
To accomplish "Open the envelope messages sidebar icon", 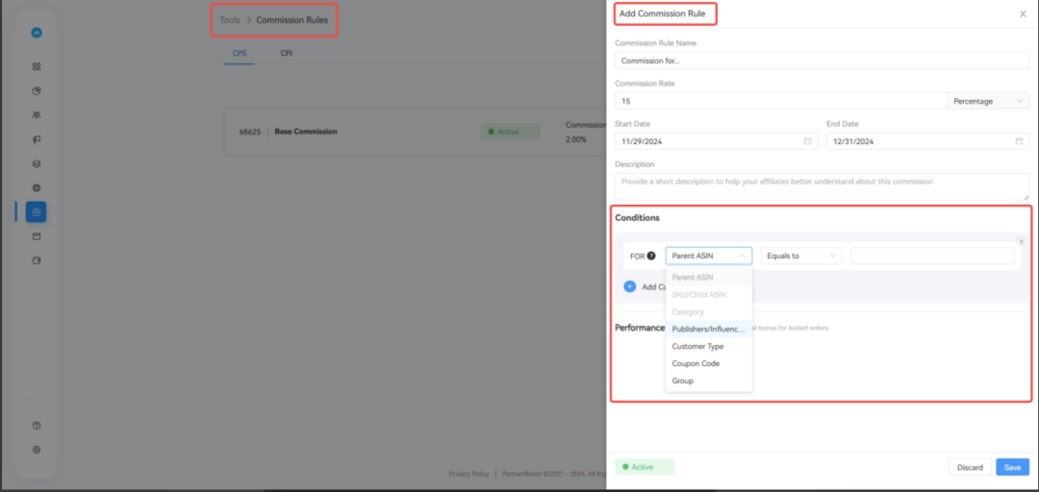I will click(x=37, y=236).
